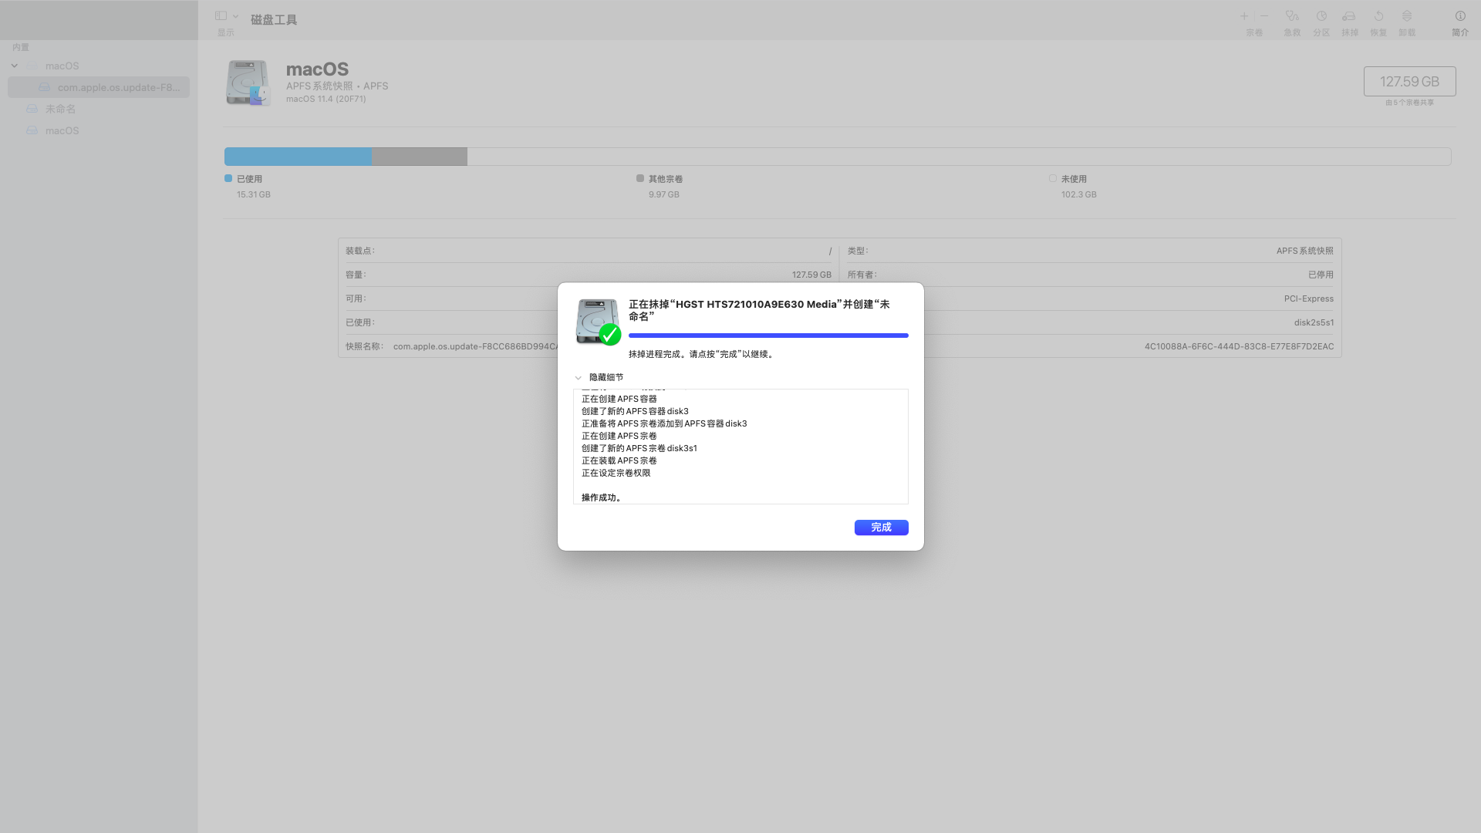Collapse the 隐藏细节 disclosure chevron
This screenshot has width=1481, height=833.
[x=578, y=378]
